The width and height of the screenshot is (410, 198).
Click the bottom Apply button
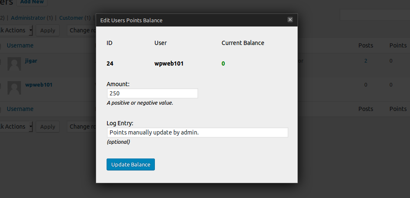pyautogui.click(x=47, y=127)
